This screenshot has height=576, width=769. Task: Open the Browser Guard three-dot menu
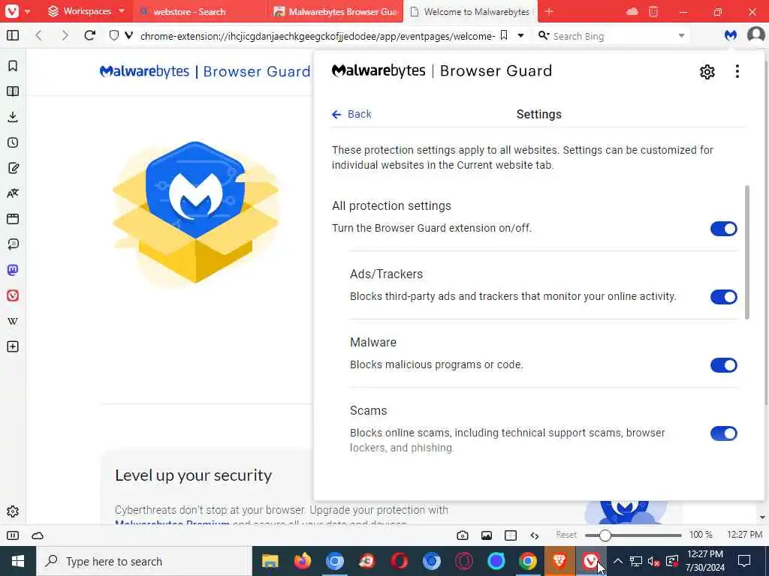pos(737,71)
